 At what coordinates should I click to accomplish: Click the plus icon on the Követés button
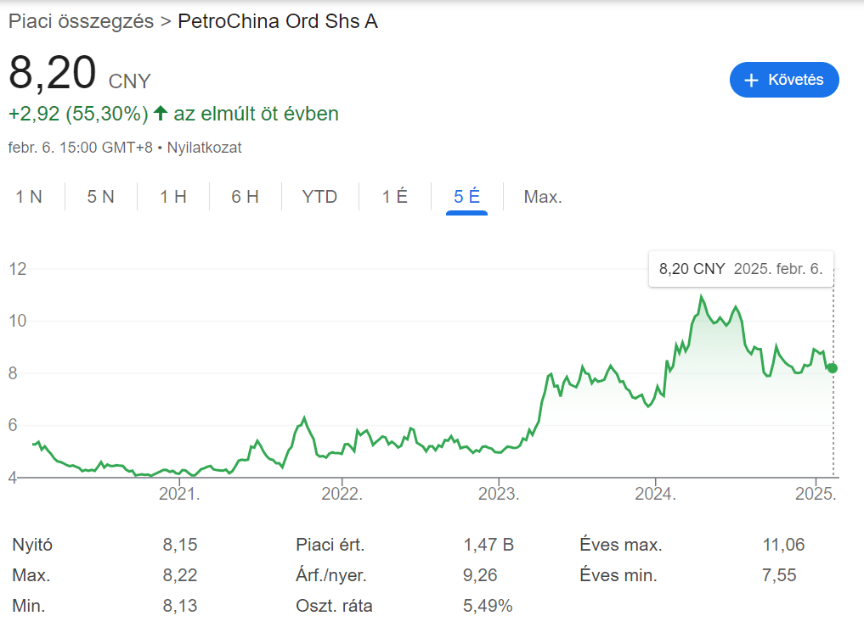[750, 79]
